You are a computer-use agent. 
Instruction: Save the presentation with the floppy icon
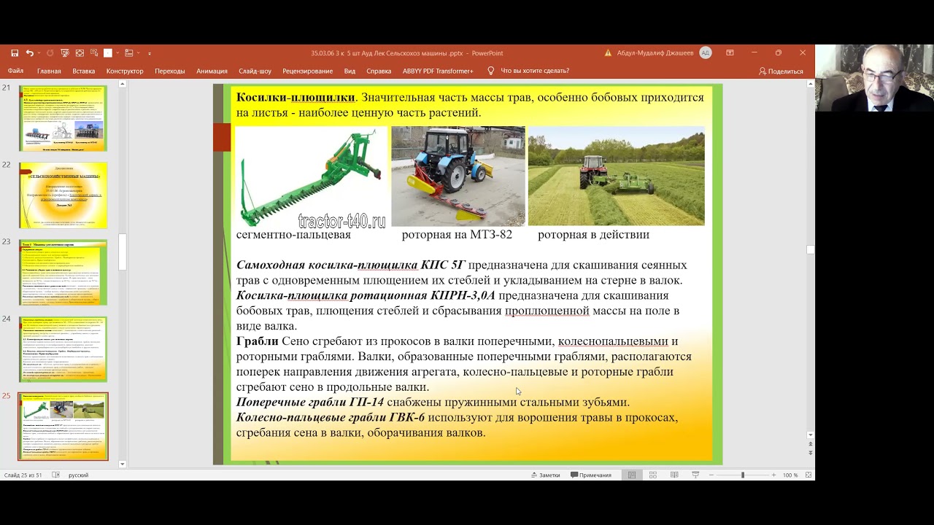[x=15, y=53]
